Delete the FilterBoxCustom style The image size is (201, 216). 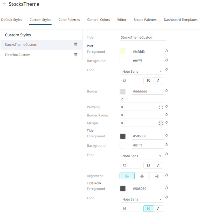click(x=76, y=55)
